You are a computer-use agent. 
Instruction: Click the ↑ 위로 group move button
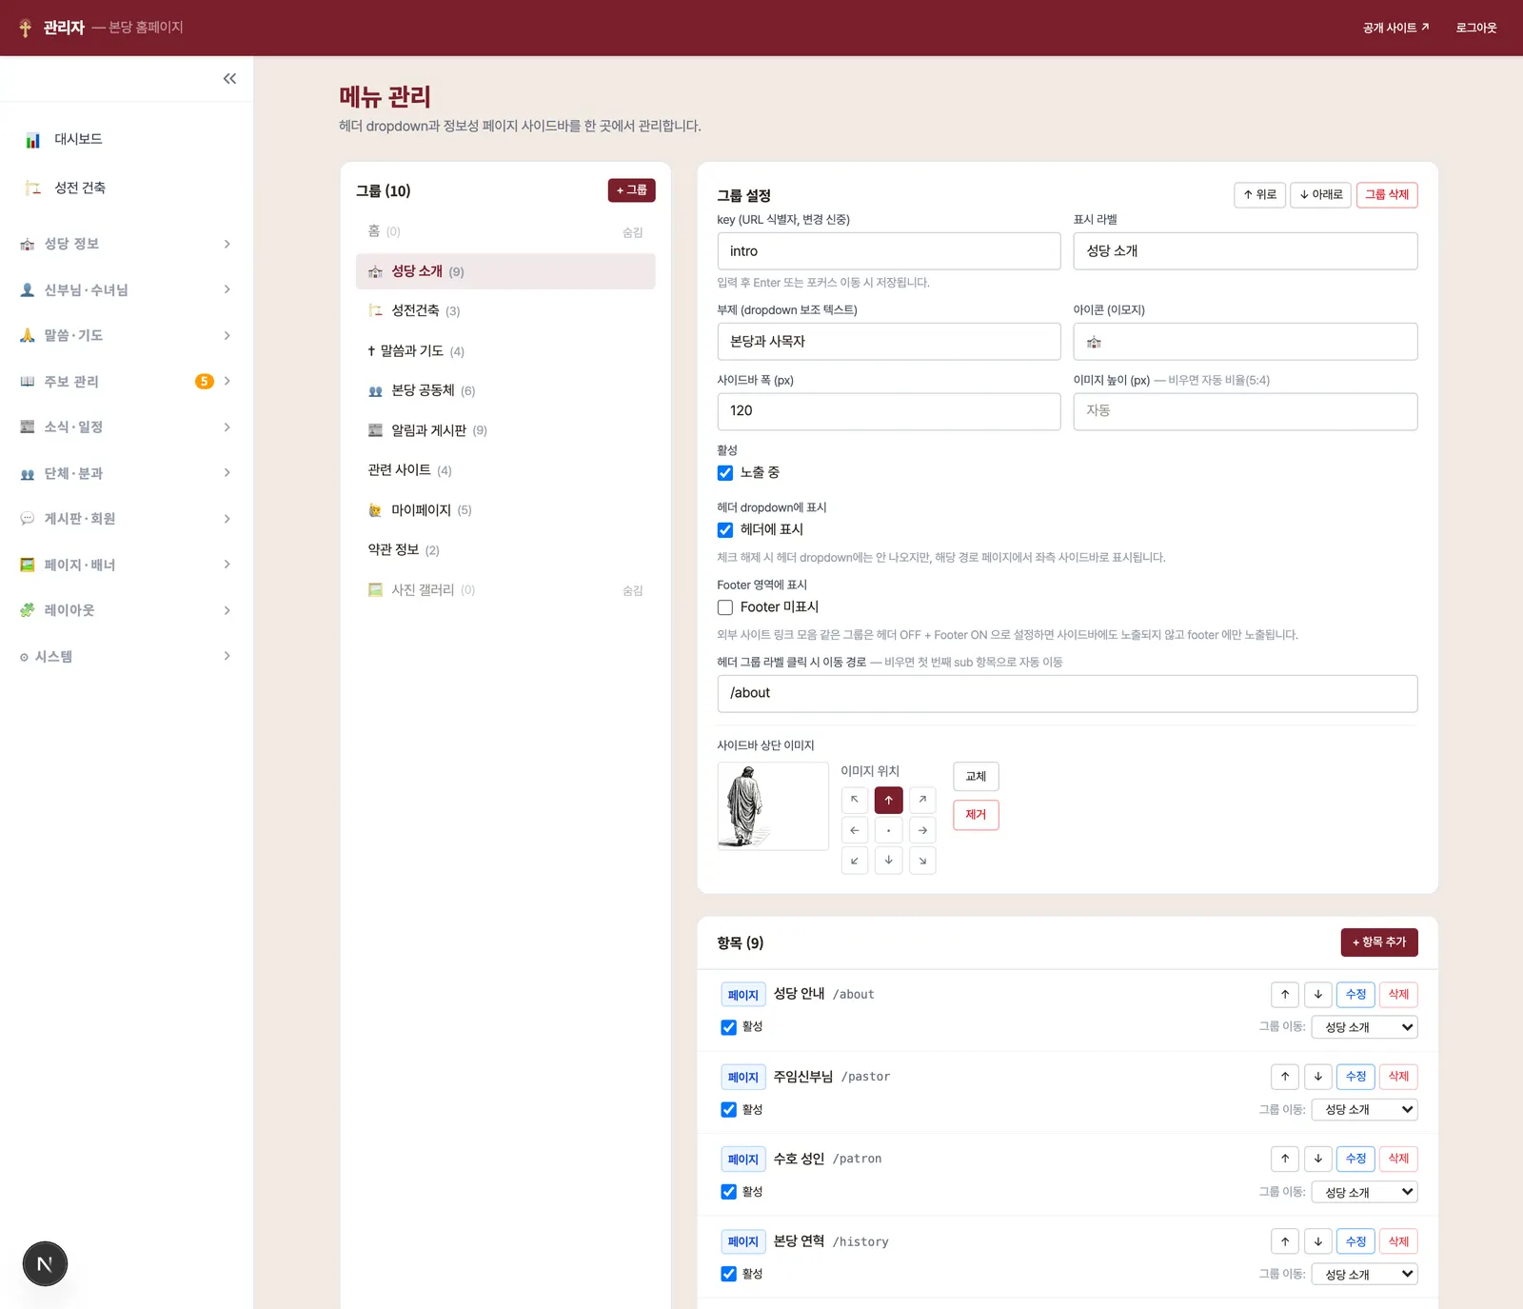1259,195
